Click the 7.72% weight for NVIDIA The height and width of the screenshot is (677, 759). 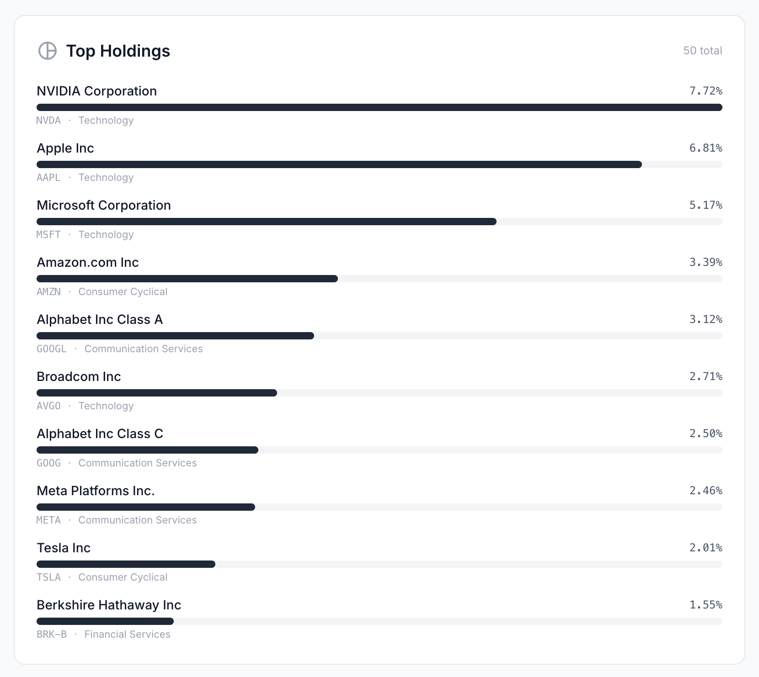click(706, 91)
